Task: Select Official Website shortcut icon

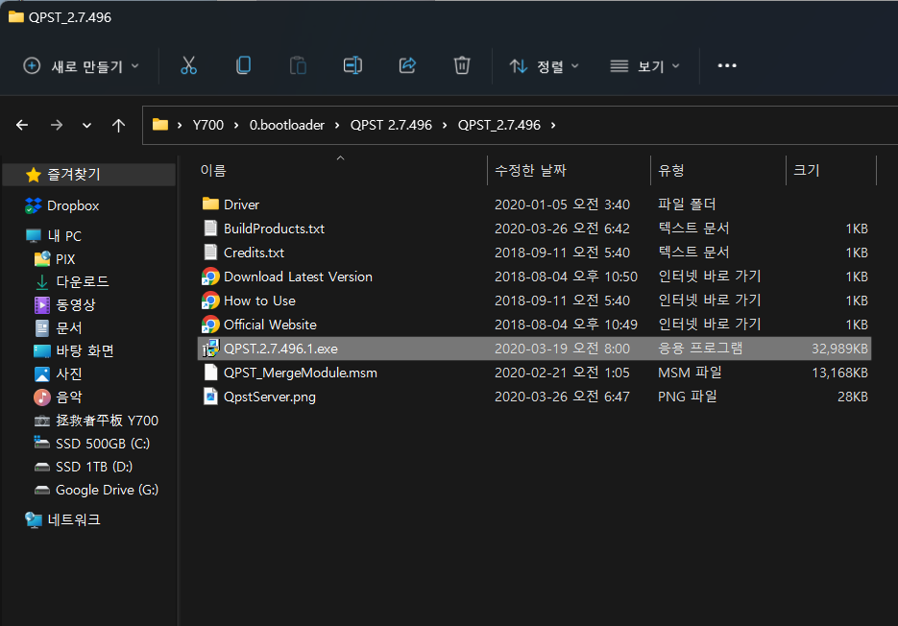Action: tap(210, 325)
